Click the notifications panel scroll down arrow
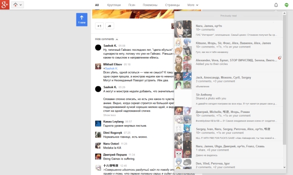 point(284,167)
